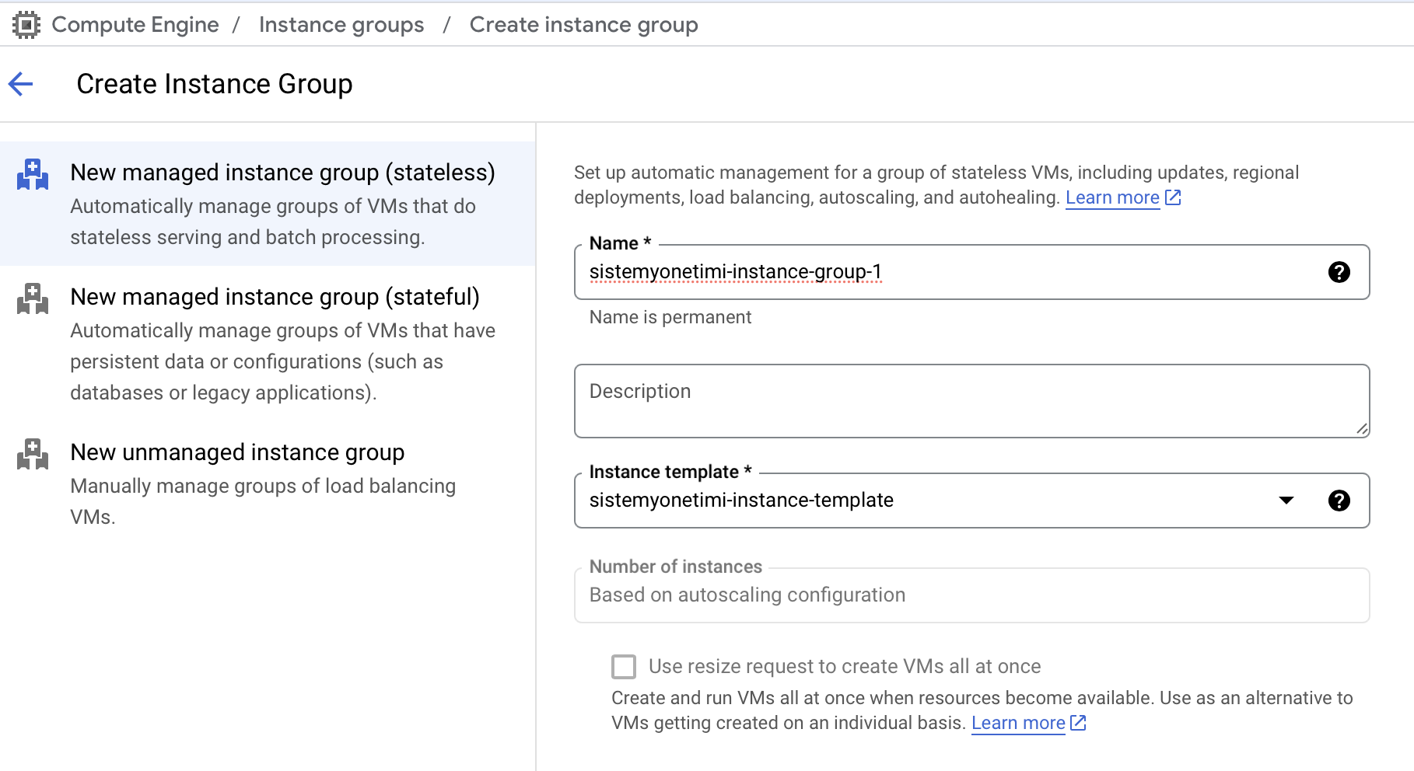Open Learn more about managed groups
Viewport: 1414px width, 771px height.
pos(1112,197)
